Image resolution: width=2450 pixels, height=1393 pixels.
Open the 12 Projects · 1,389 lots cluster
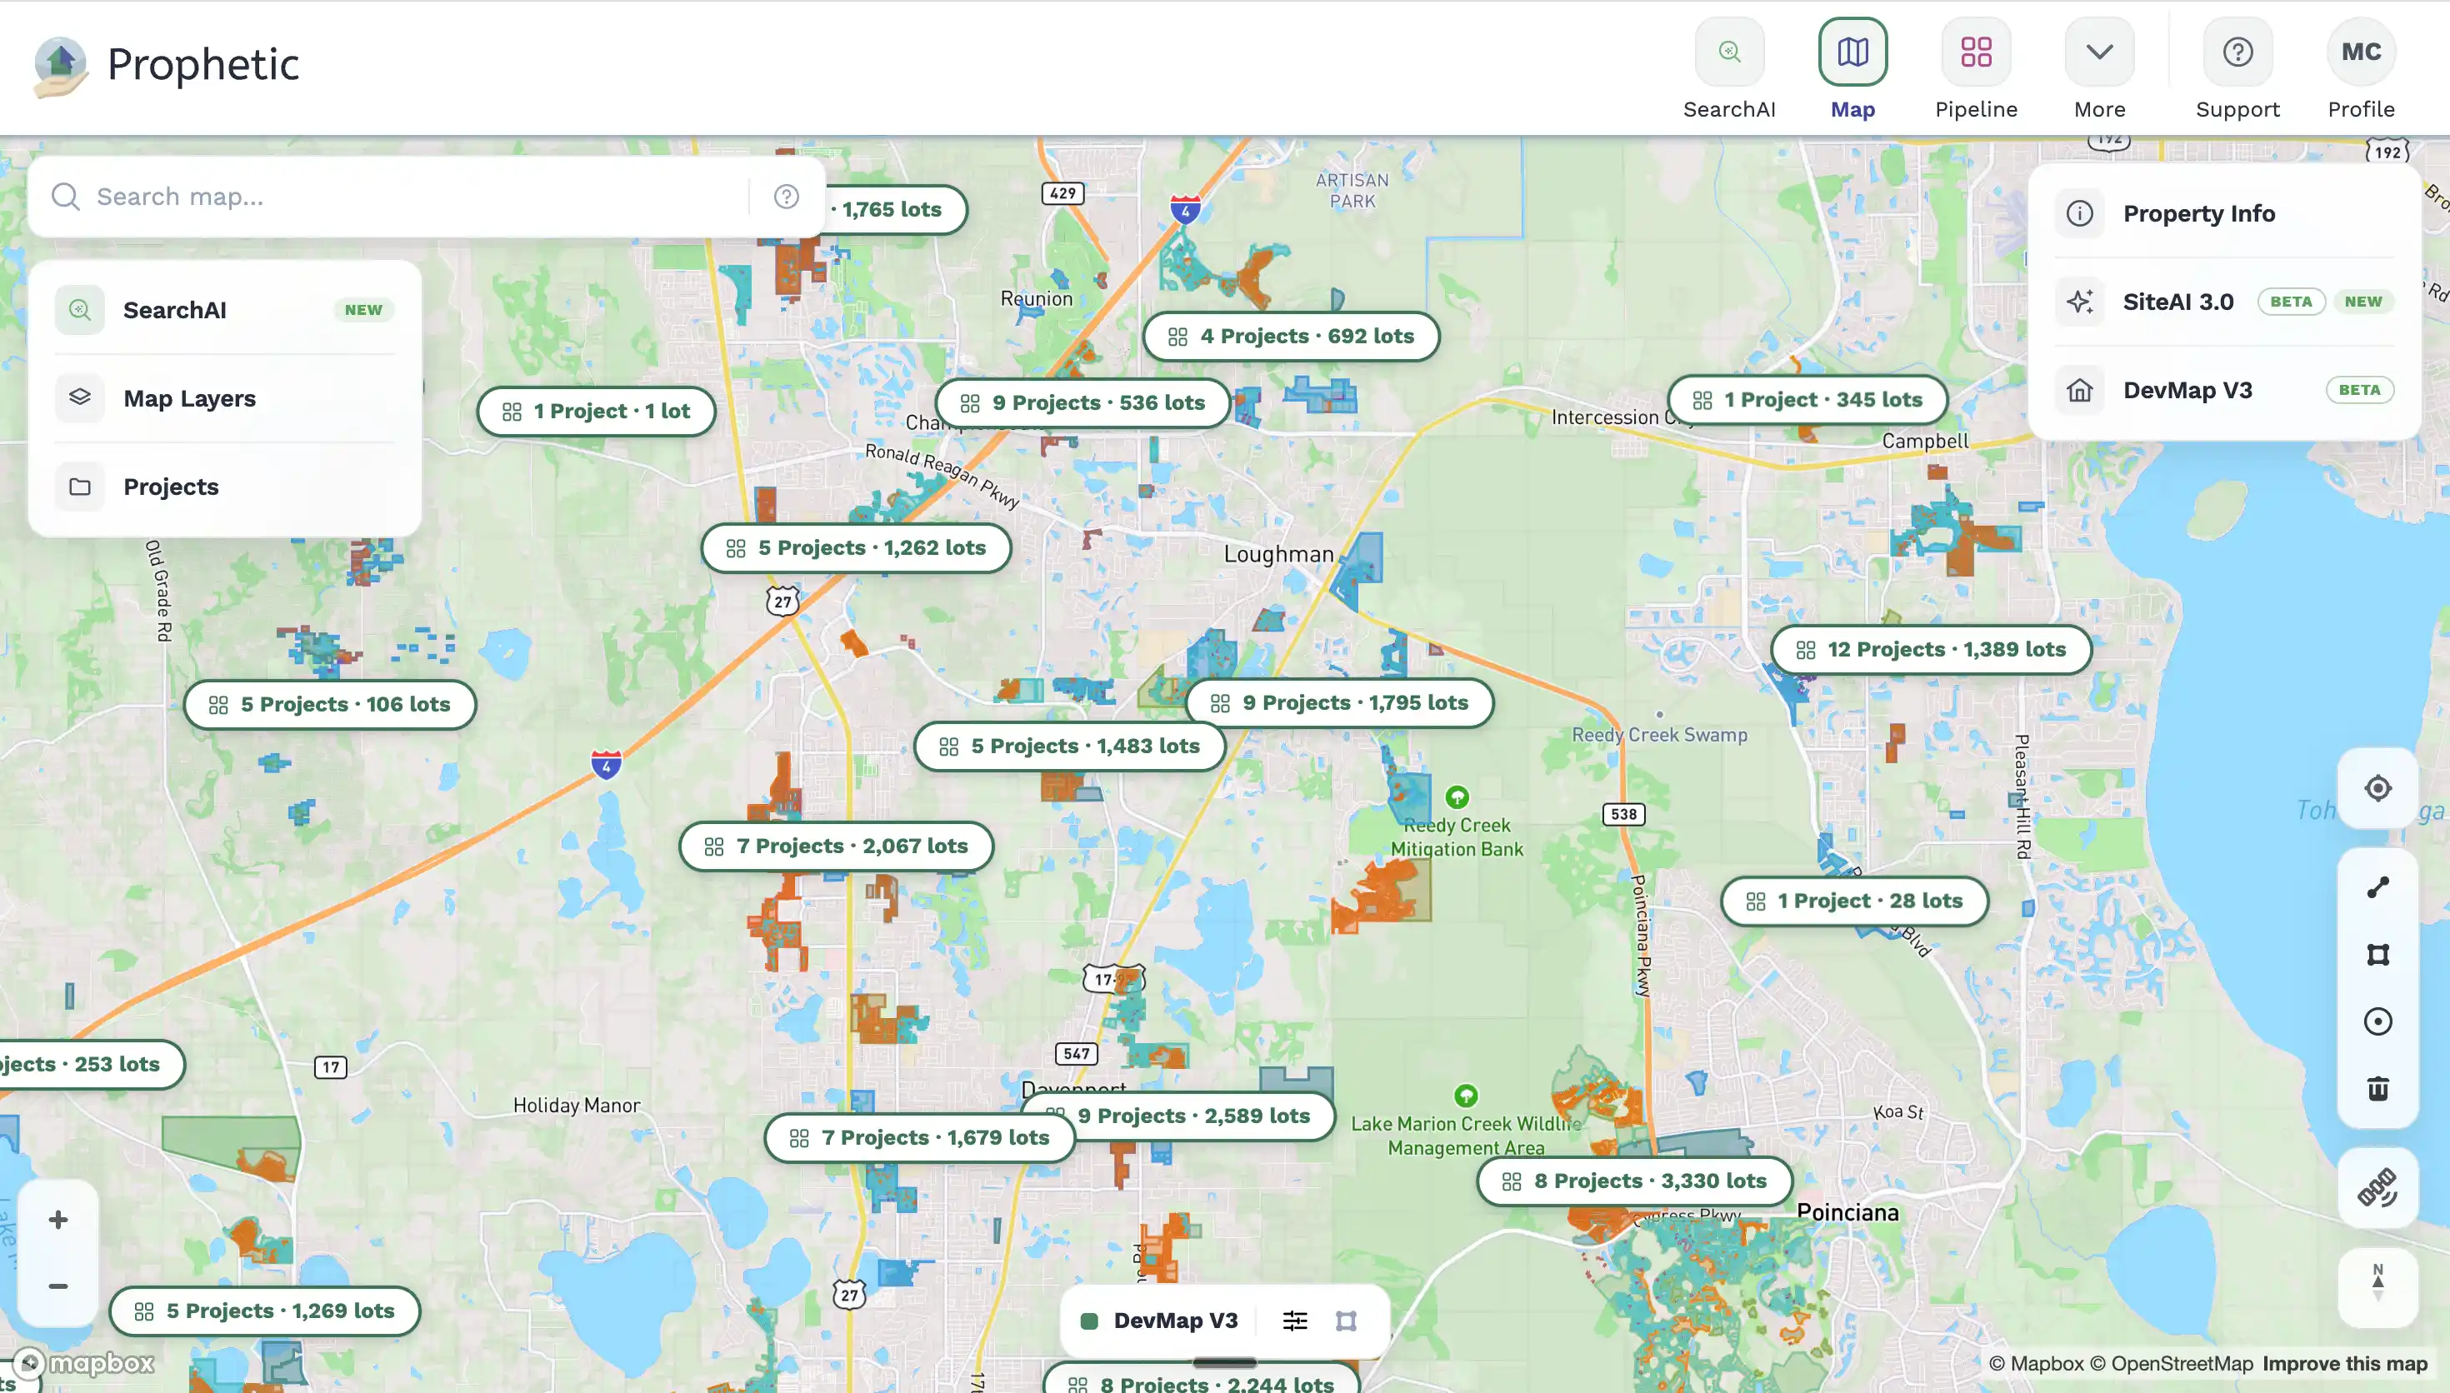[1931, 650]
